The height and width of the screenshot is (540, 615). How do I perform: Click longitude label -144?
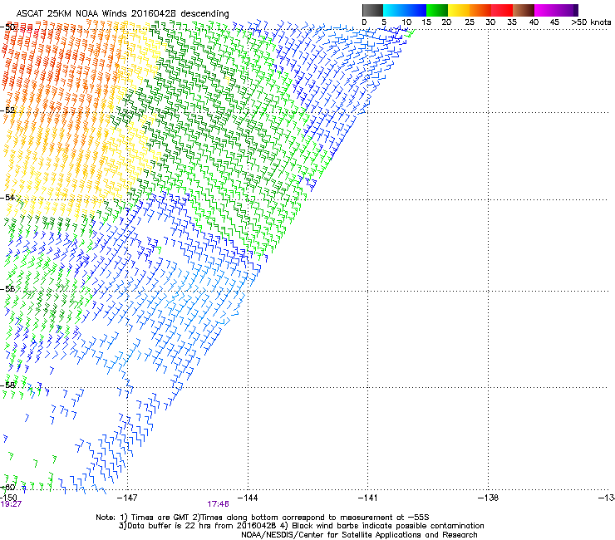248,498
